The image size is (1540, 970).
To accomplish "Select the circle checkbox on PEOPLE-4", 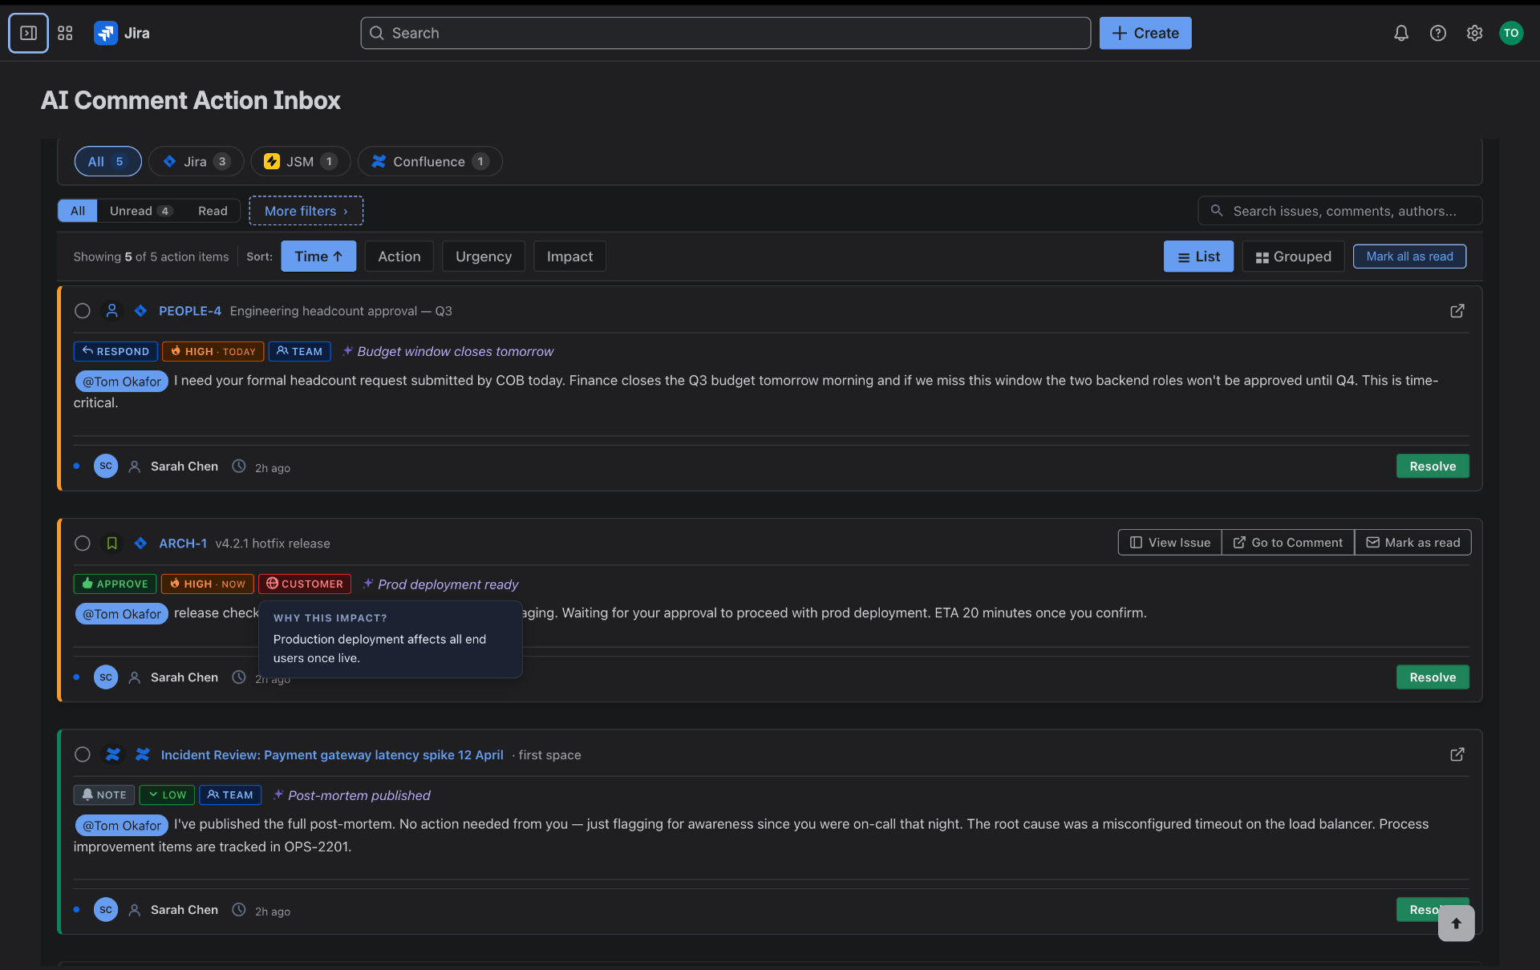I will 83,311.
